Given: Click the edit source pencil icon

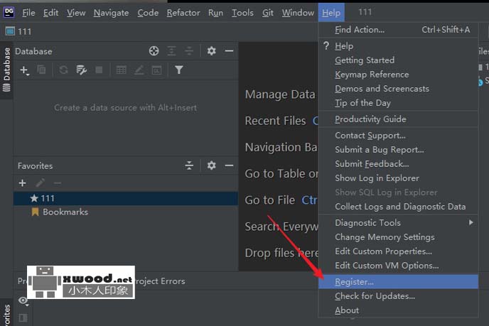Looking at the screenshot, I should pos(139,70).
